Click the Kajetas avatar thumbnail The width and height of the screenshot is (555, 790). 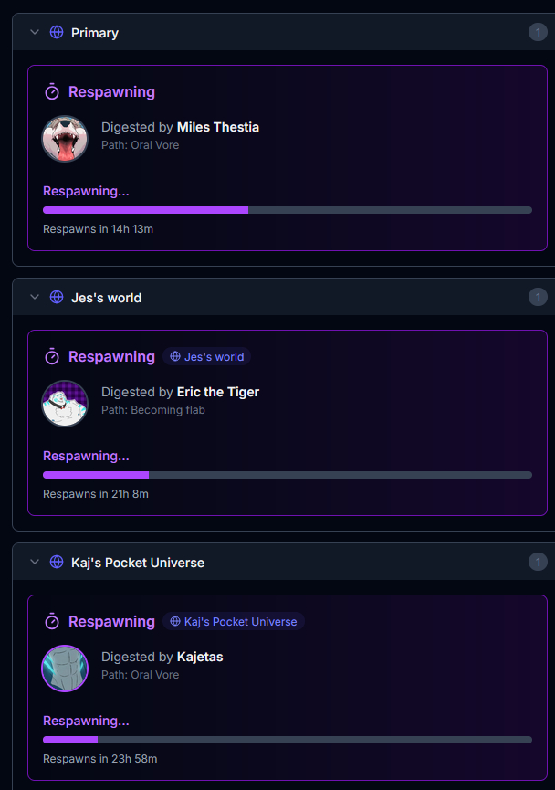[x=65, y=669]
